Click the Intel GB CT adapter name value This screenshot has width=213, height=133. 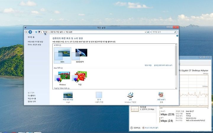pyautogui.click(x=190, y=111)
